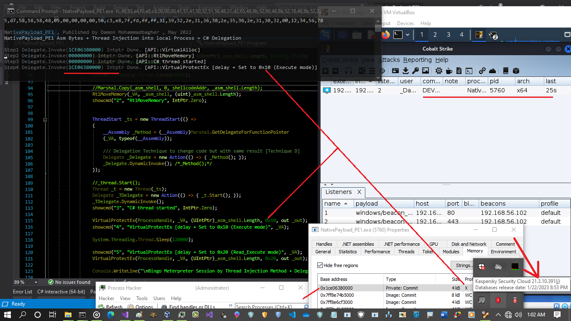The height and width of the screenshot is (321, 571).
Task: Open the Users menu in Process Hacker
Action: [x=159, y=298]
